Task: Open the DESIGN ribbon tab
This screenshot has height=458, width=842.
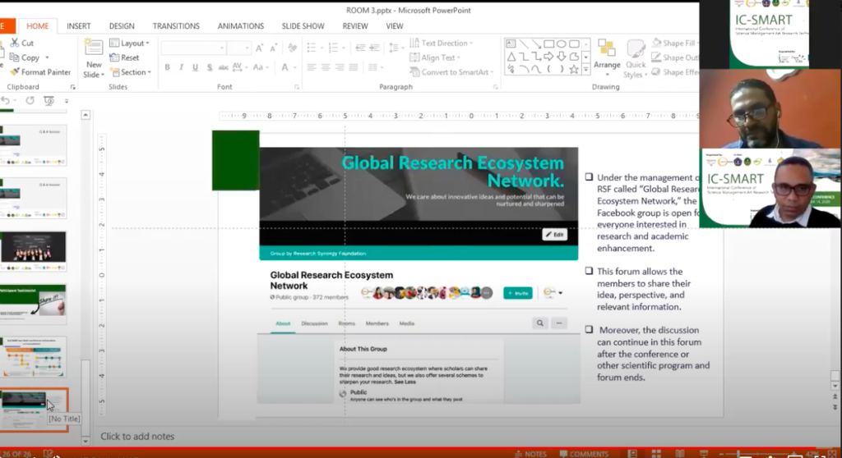Action: [x=122, y=25]
